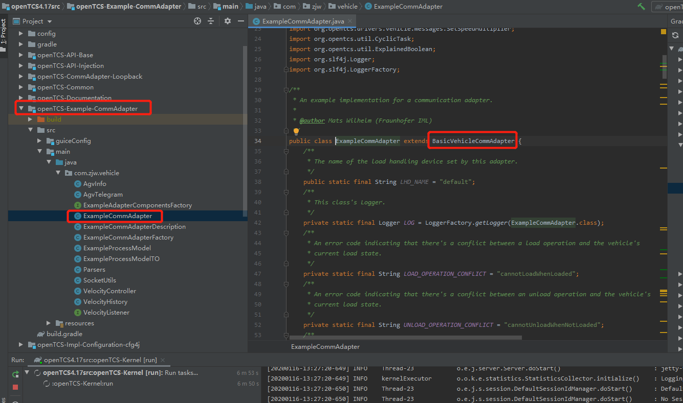Collapse the main folder
Image resolution: width=683 pixels, height=403 pixels.
(39, 151)
